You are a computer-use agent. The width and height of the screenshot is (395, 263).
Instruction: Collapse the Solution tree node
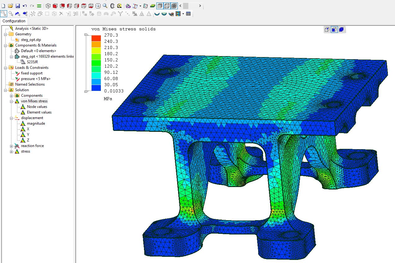[x=6, y=90]
